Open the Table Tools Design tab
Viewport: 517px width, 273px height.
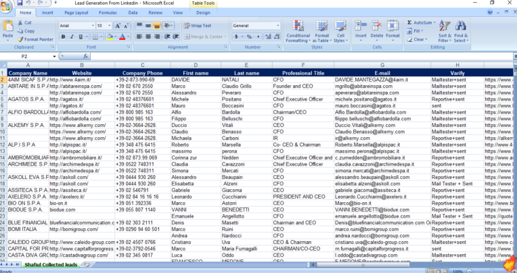point(203,13)
